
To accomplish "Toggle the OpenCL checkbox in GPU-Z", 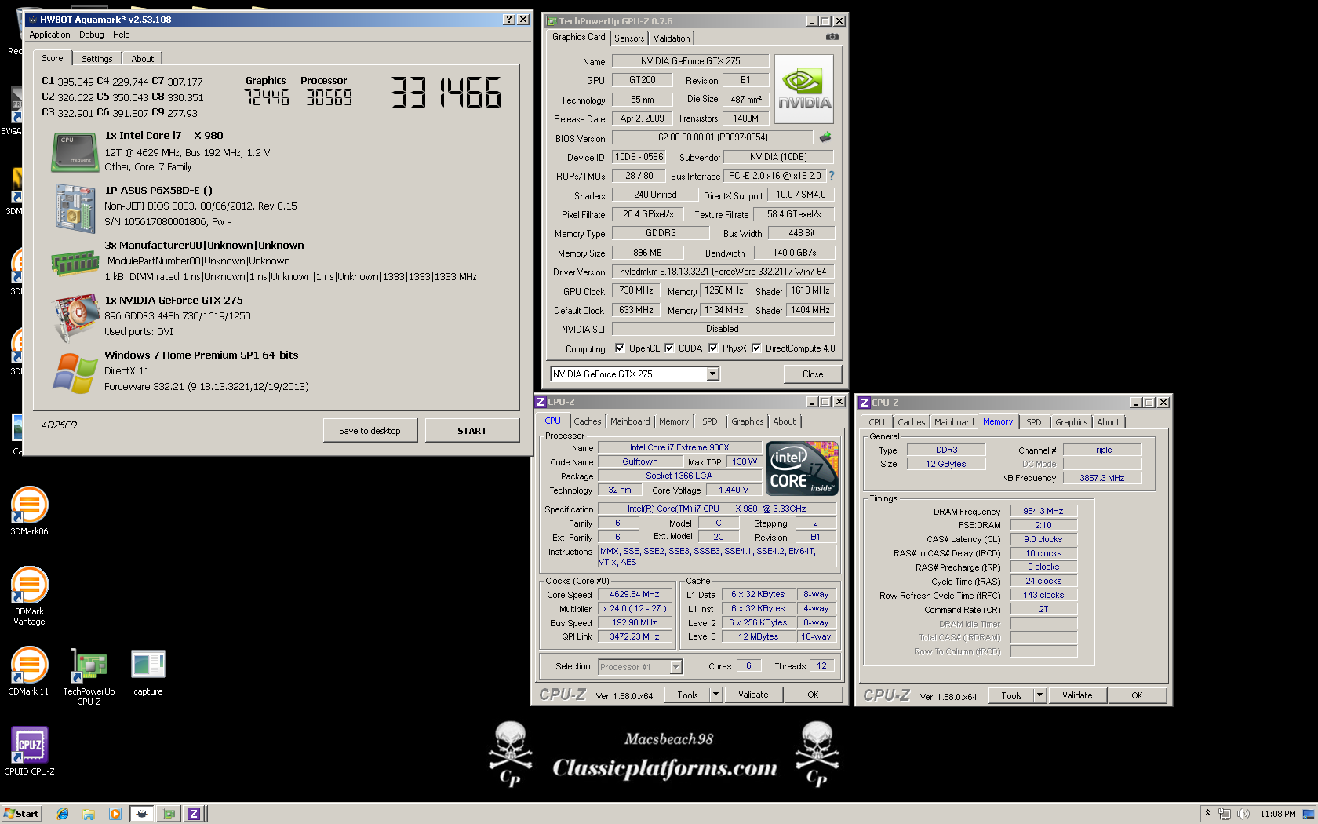I will pos(620,348).
